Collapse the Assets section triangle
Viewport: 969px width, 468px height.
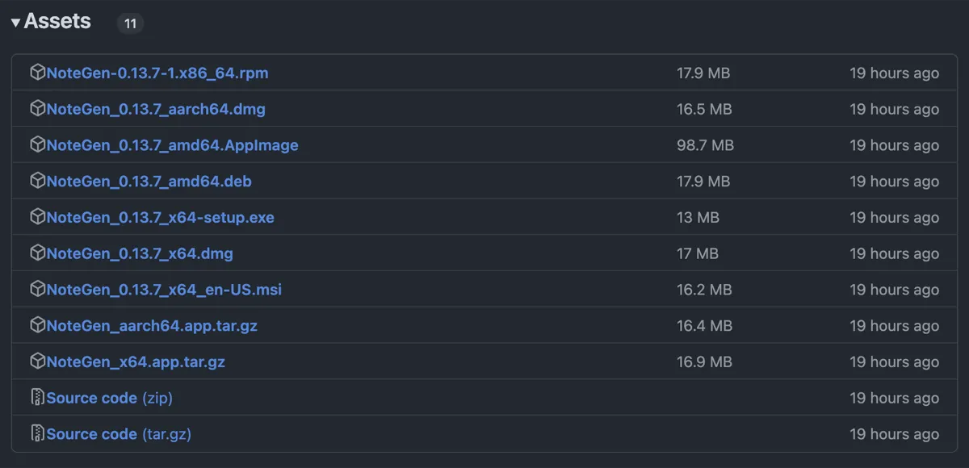(x=15, y=23)
